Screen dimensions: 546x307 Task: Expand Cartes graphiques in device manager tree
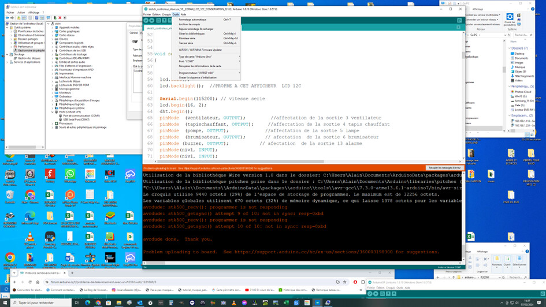pyautogui.click(x=53, y=31)
